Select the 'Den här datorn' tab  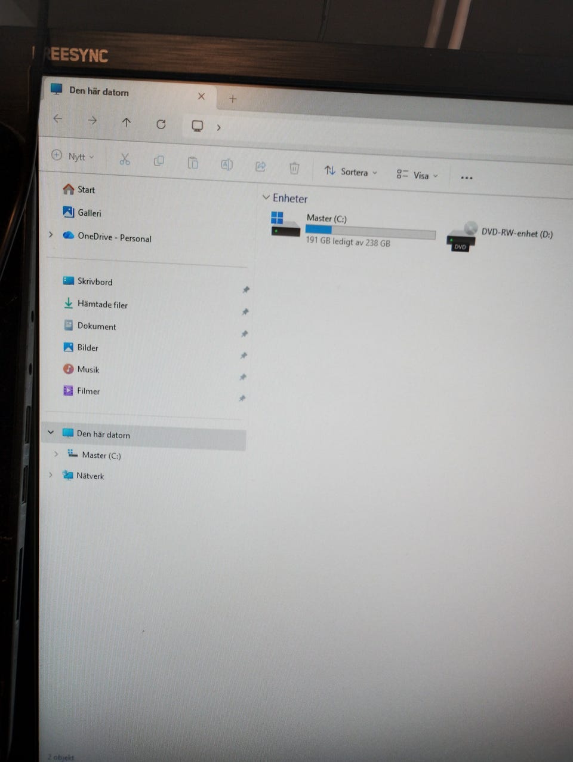99,91
